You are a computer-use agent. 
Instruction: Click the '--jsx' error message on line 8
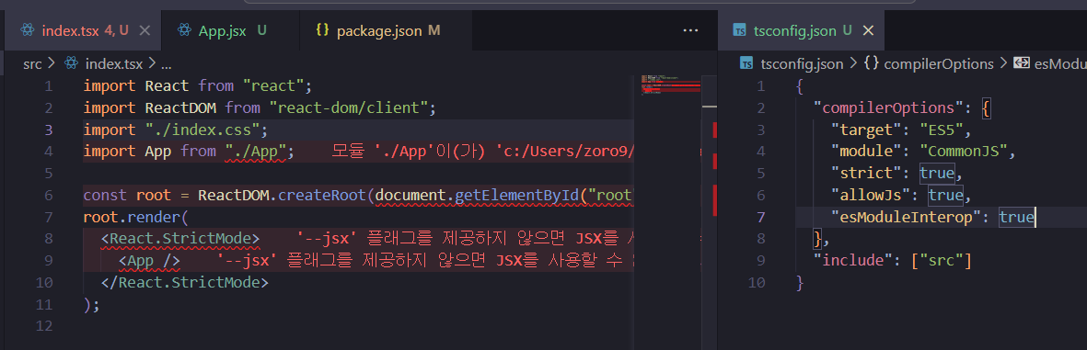tap(465, 240)
